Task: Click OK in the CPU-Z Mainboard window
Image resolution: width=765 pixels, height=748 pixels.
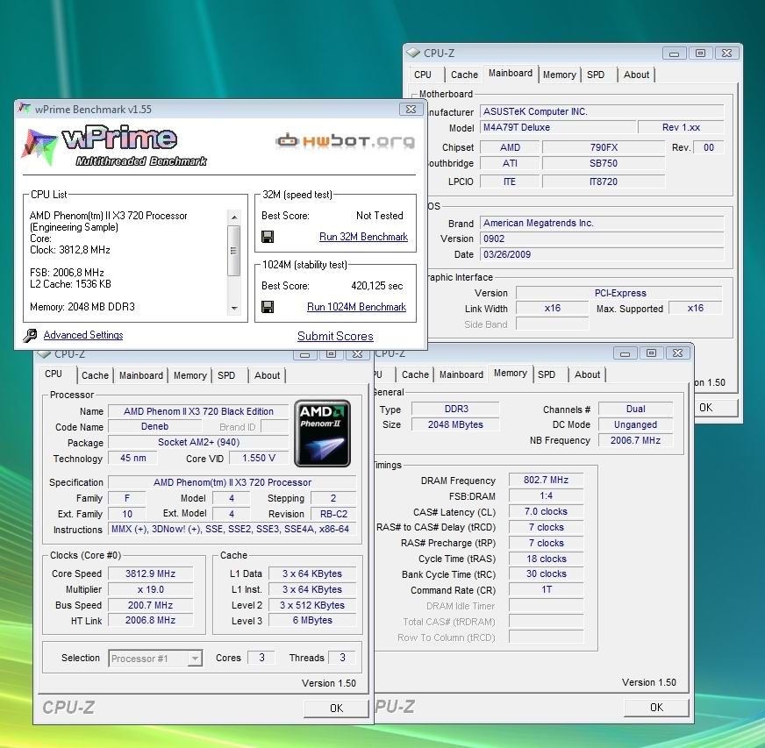Action: pyautogui.click(x=714, y=408)
